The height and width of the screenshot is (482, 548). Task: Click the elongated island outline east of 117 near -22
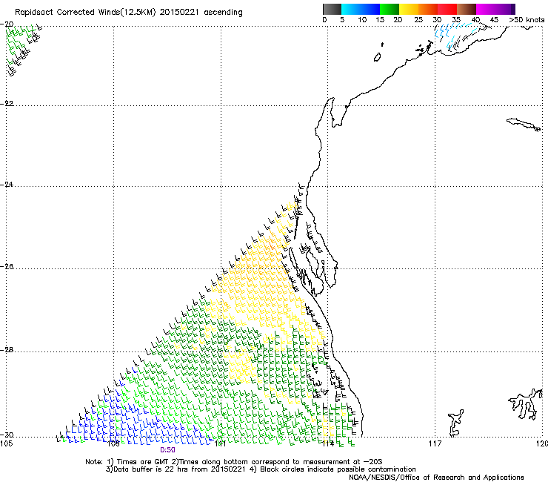pos(523,125)
